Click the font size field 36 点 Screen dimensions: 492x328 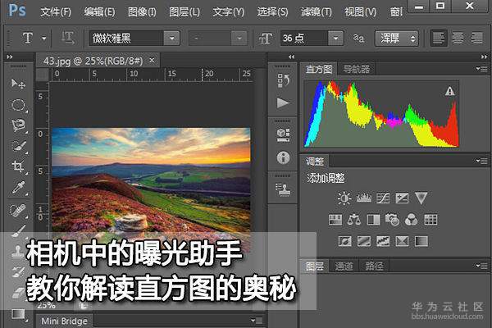click(x=304, y=39)
